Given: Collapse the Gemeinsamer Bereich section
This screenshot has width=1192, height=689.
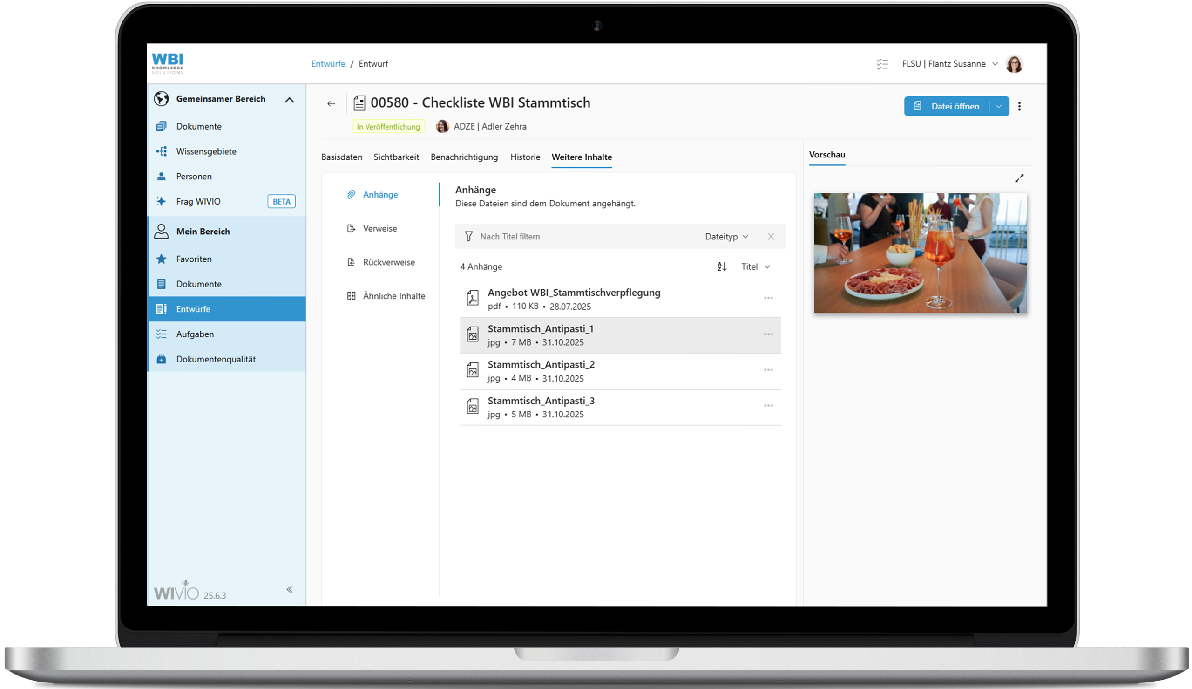Looking at the screenshot, I should pyautogui.click(x=289, y=100).
